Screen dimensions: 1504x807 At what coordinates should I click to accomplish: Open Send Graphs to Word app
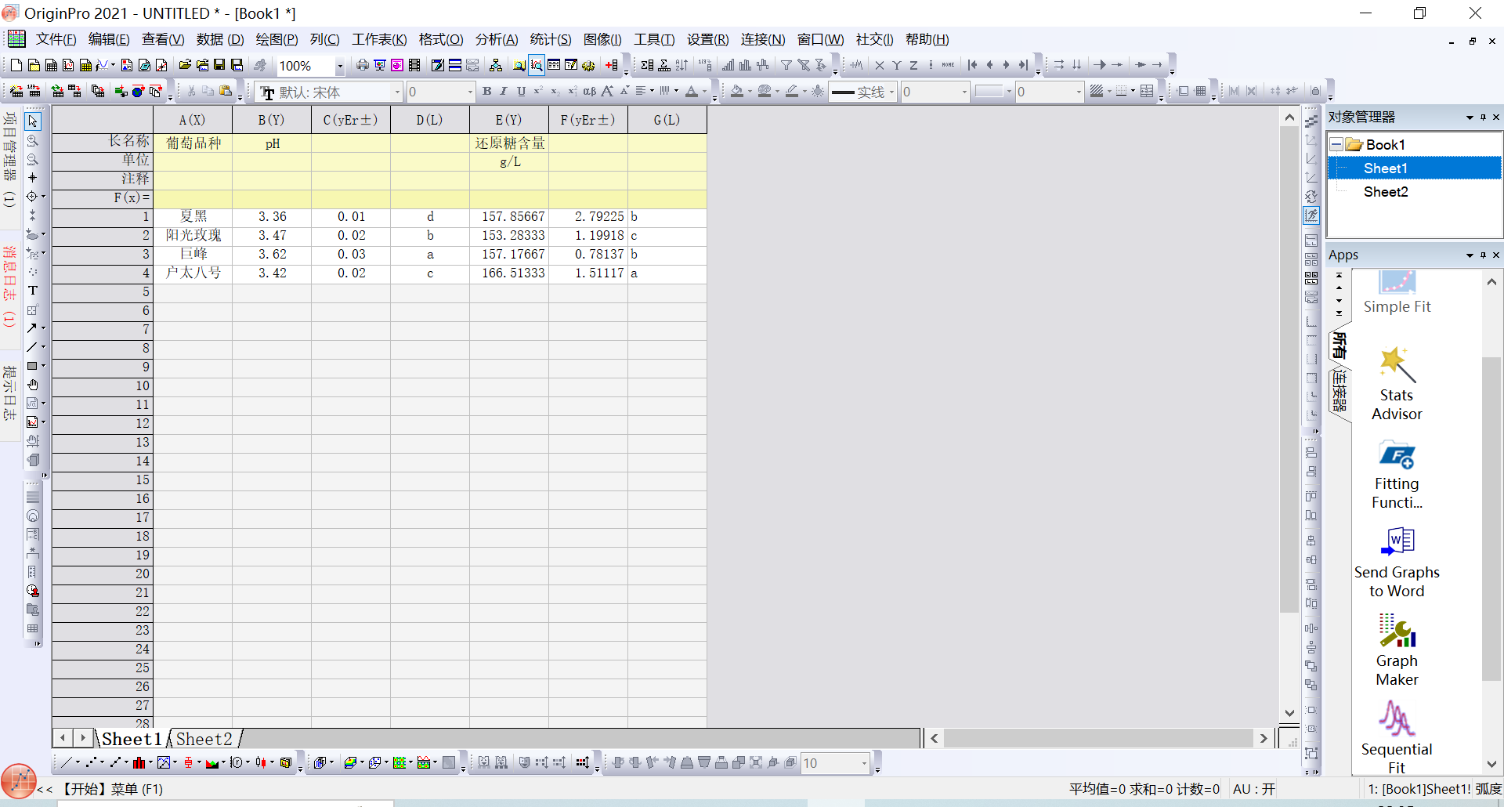point(1397,562)
